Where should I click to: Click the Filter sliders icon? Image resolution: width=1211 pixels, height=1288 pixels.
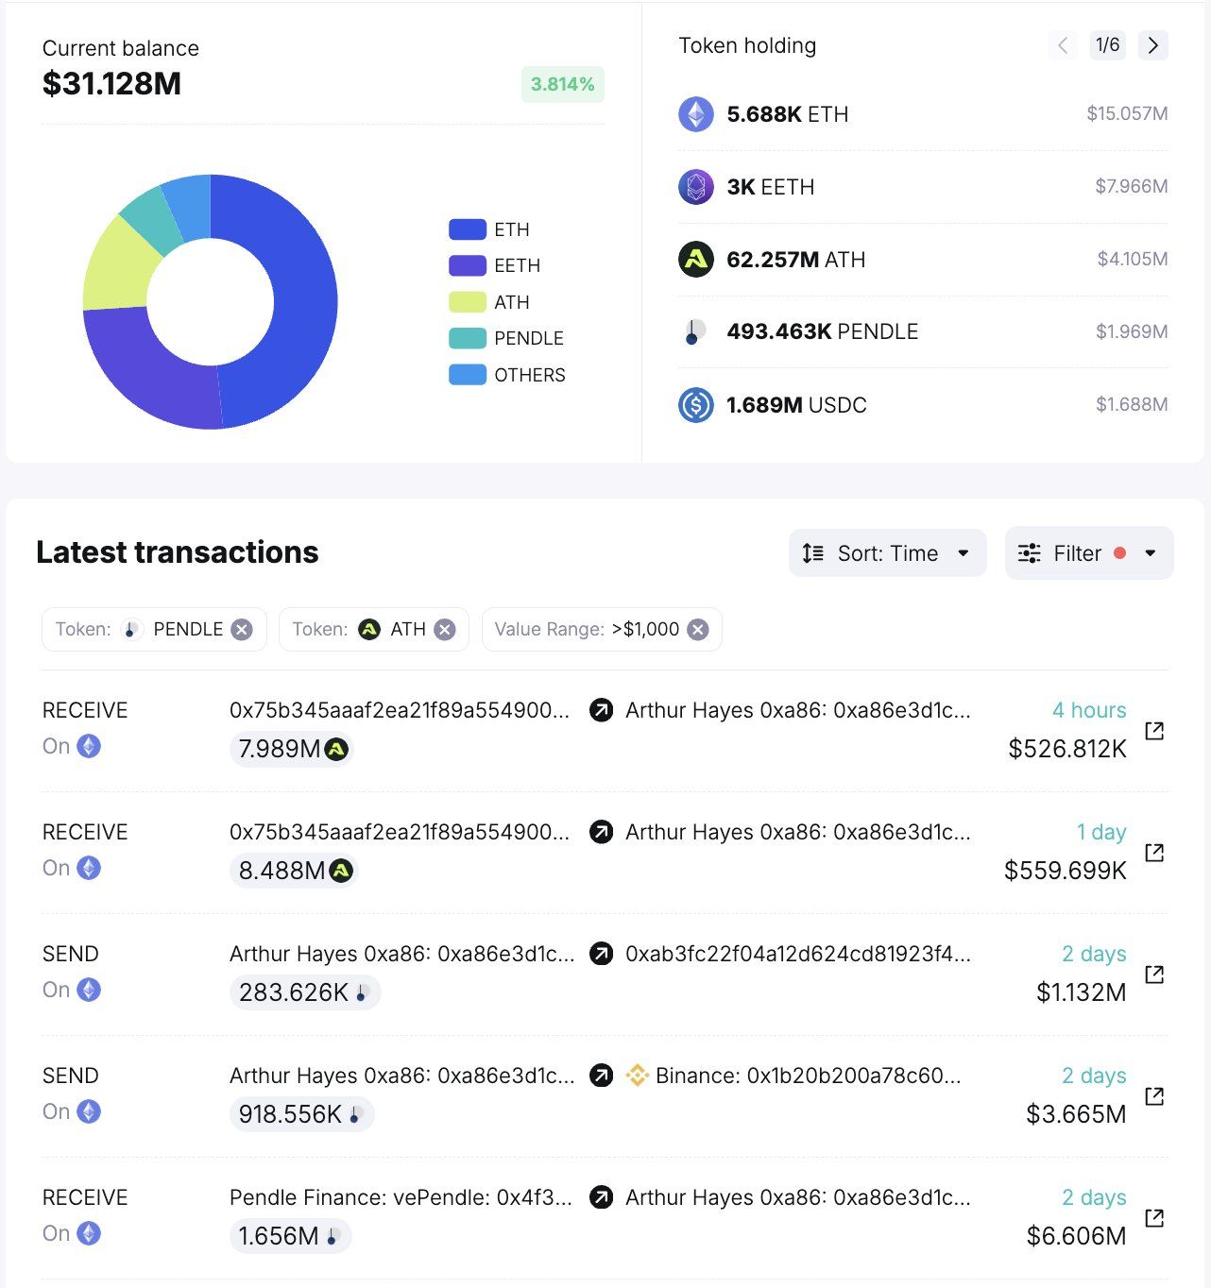pyautogui.click(x=1029, y=553)
